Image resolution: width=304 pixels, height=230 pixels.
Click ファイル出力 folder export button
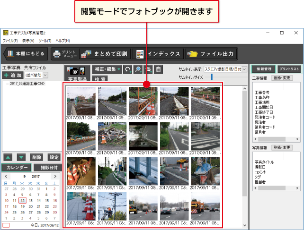pos(210,53)
